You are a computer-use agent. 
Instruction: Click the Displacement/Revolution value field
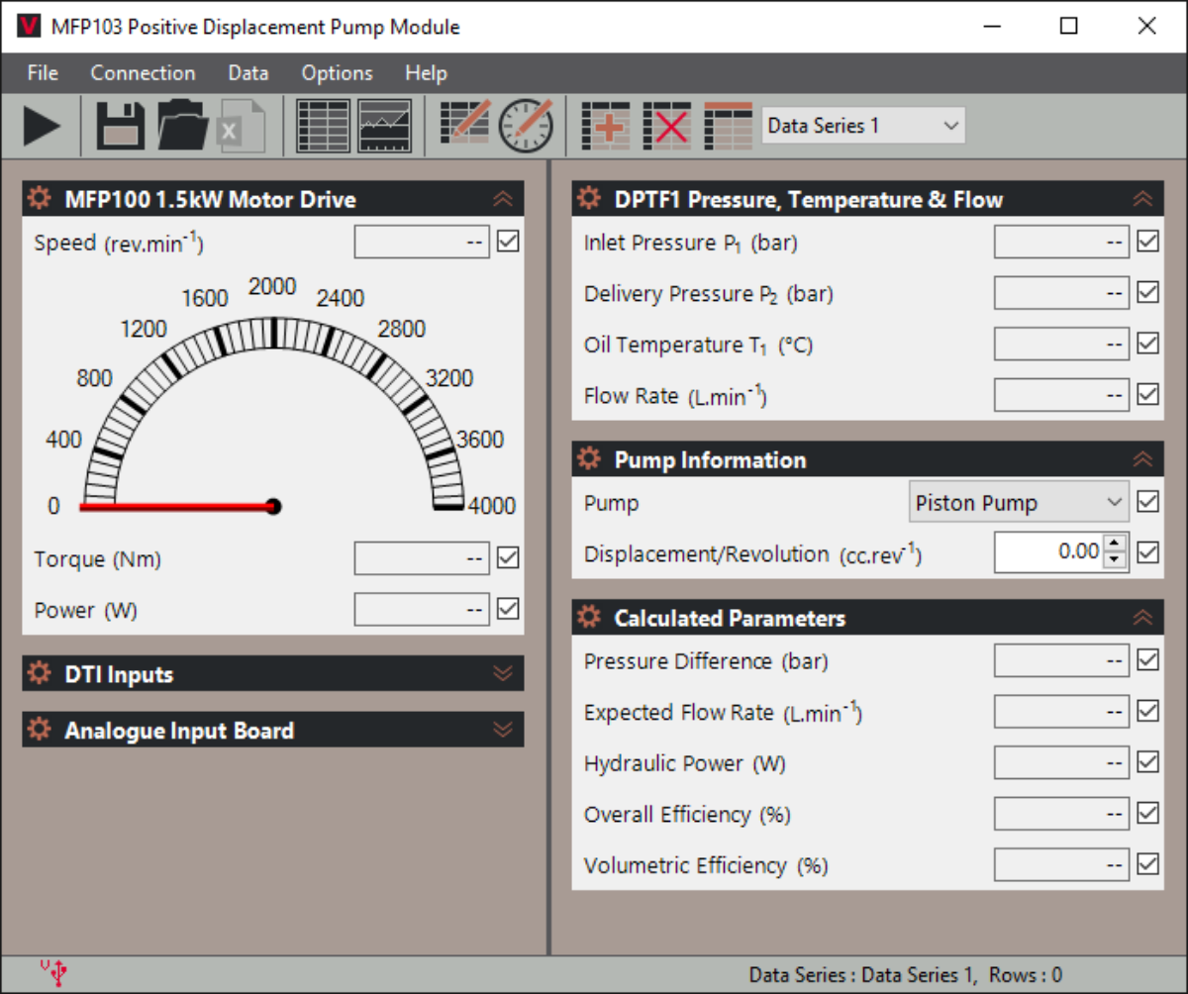[x=1047, y=551]
